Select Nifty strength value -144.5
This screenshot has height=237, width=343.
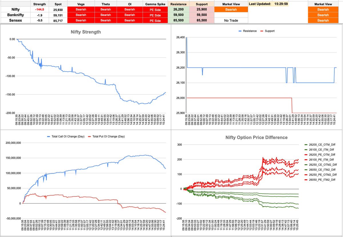tap(39, 9)
